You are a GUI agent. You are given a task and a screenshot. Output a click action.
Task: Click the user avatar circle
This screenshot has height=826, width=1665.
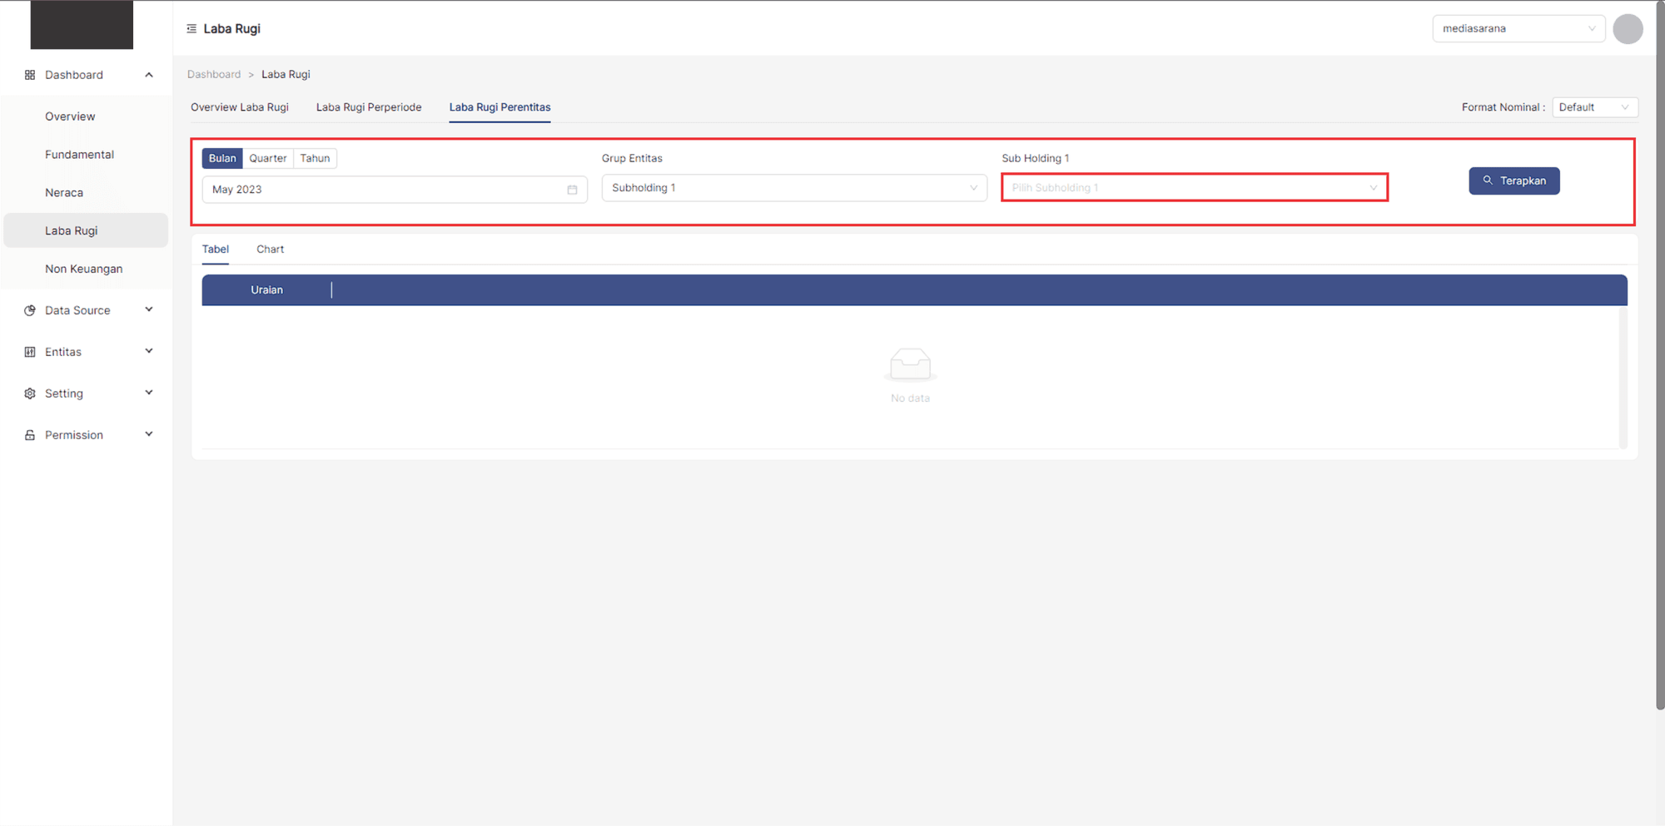pyautogui.click(x=1627, y=28)
